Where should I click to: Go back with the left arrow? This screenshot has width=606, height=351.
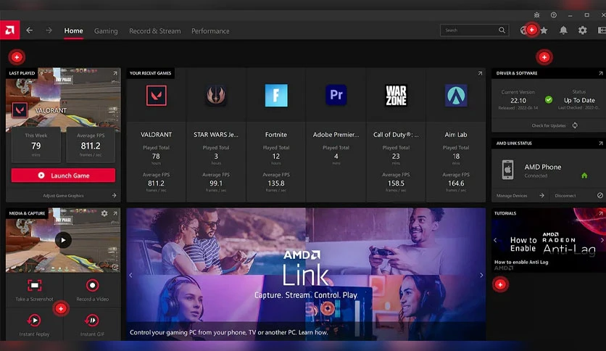[x=30, y=30]
